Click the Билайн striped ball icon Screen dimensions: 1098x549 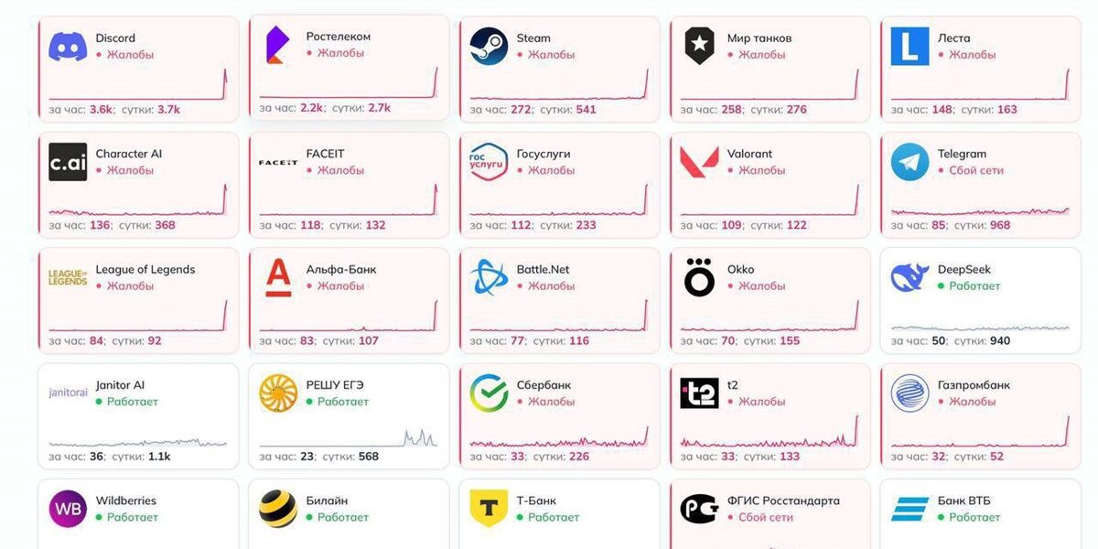(x=278, y=509)
